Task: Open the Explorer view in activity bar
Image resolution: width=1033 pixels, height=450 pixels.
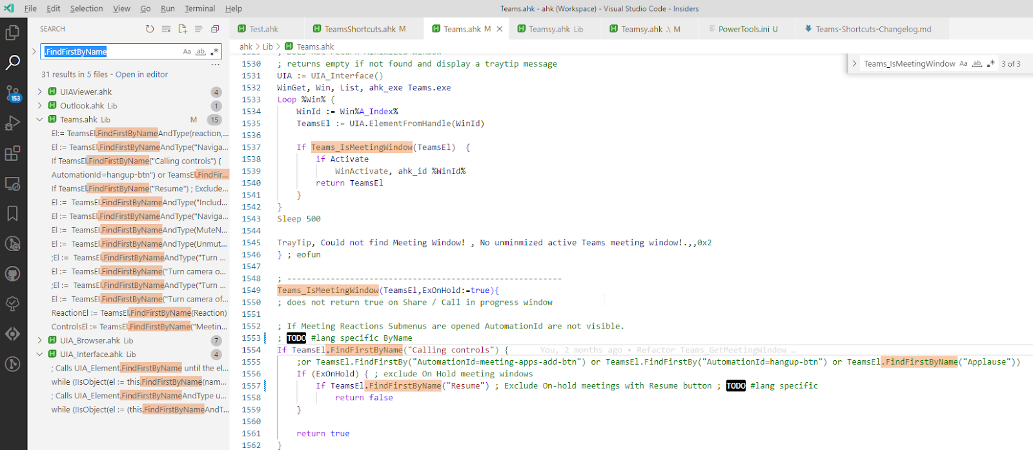Action: (12, 32)
